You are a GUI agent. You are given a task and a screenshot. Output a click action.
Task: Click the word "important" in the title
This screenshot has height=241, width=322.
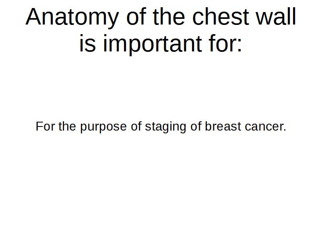pos(152,43)
